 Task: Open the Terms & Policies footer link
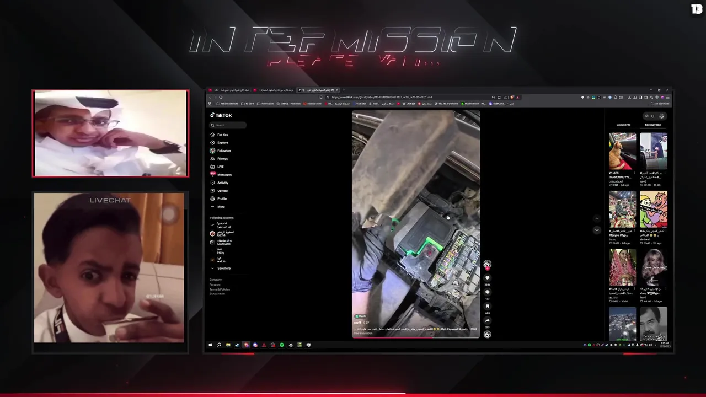220,289
